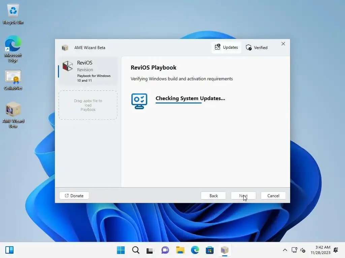Click the AME Wizard title bar icon
Image resolution: width=345 pixels, height=258 pixels.
(x=65, y=48)
